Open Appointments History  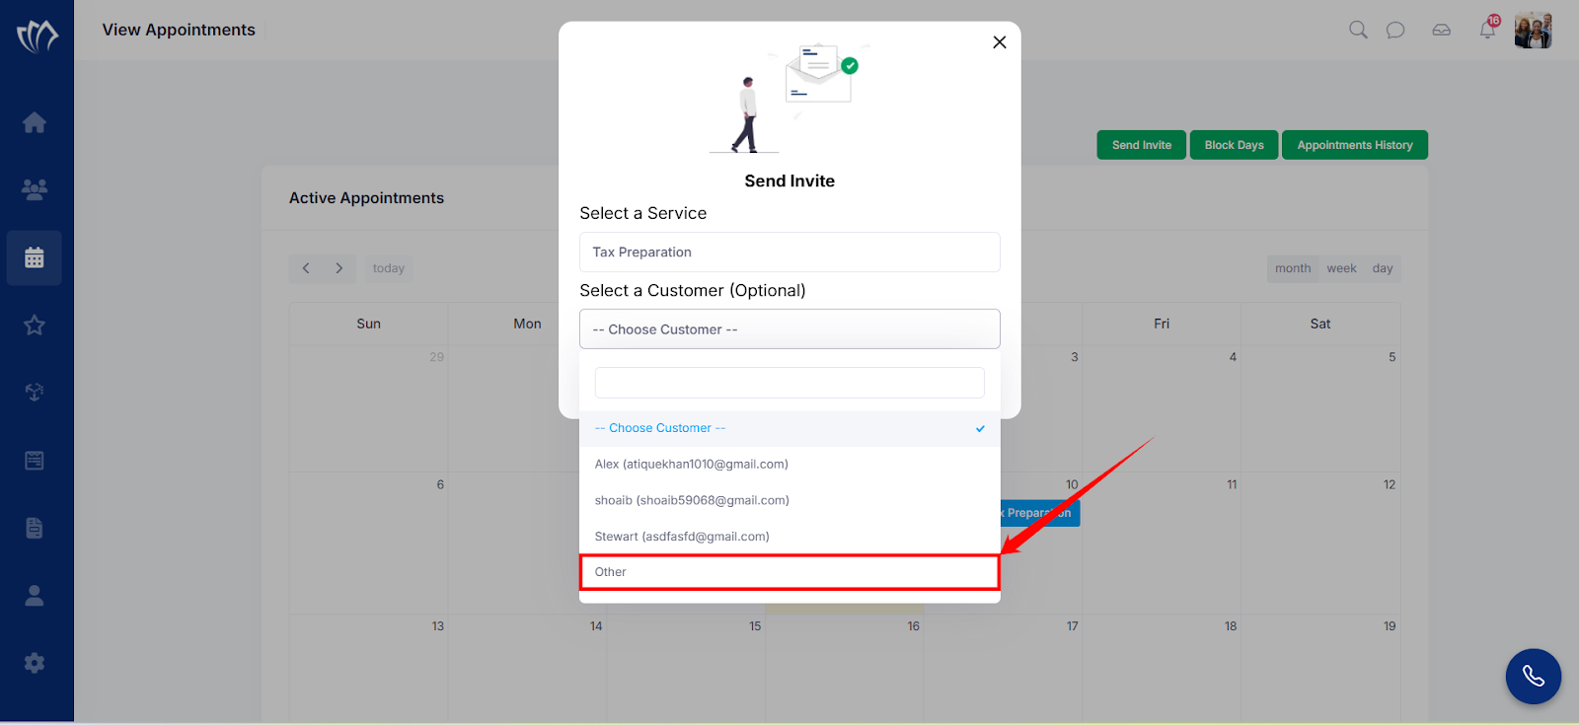point(1355,145)
